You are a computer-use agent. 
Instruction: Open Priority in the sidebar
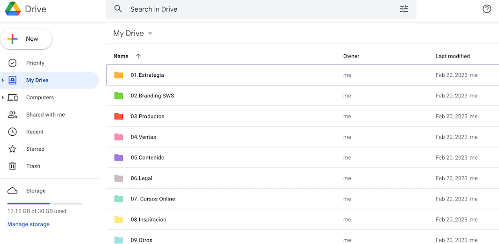point(35,63)
